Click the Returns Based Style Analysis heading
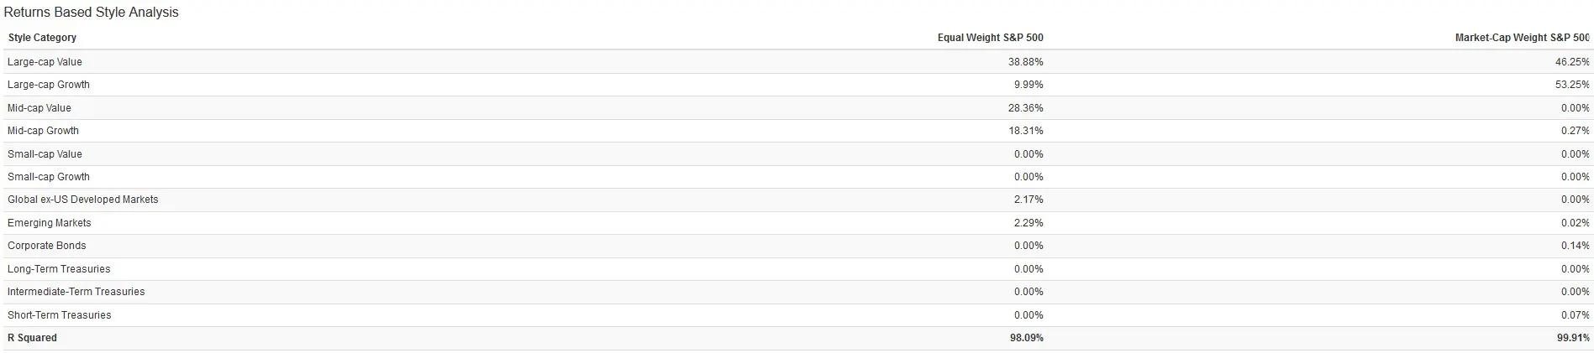The image size is (1594, 353). click(x=92, y=13)
